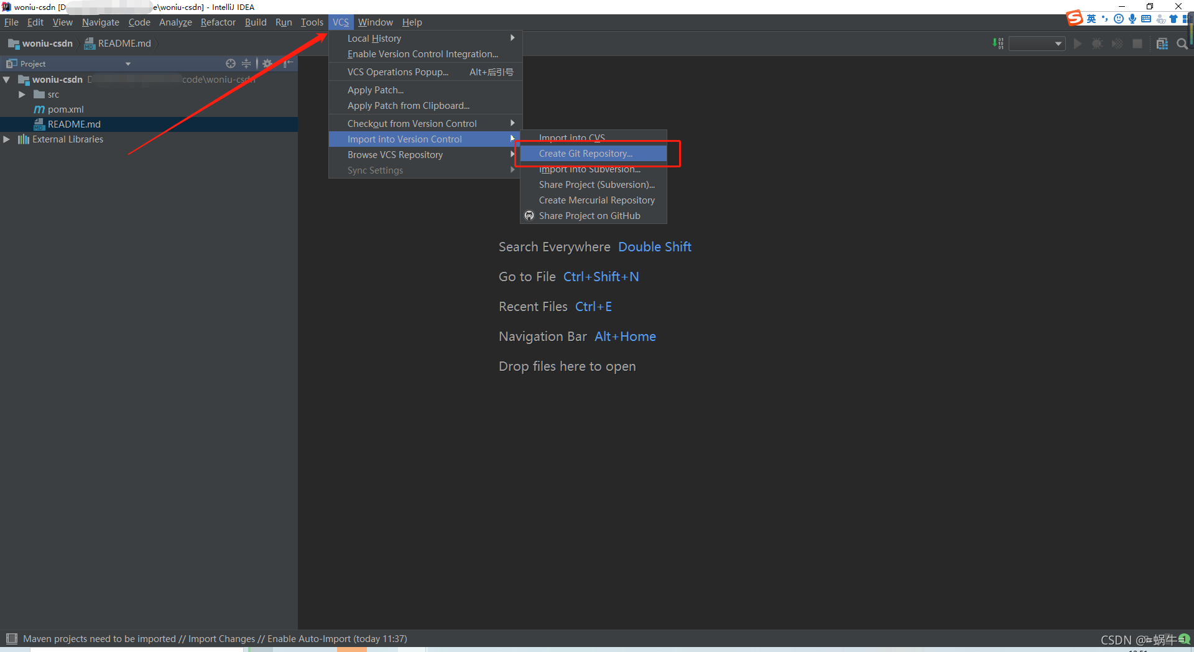Open the Edit menu
This screenshot has height=652, width=1194.
pos(35,22)
